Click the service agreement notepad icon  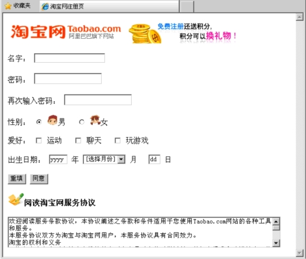16,199
